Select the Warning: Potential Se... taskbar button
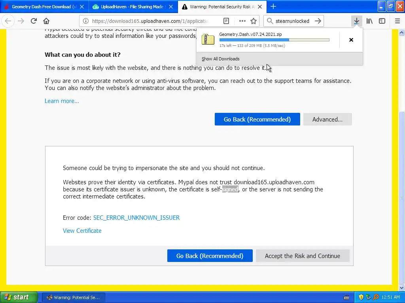 coord(73,297)
